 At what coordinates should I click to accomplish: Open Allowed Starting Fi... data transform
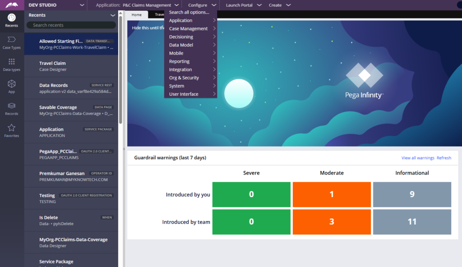tap(71, 44)
